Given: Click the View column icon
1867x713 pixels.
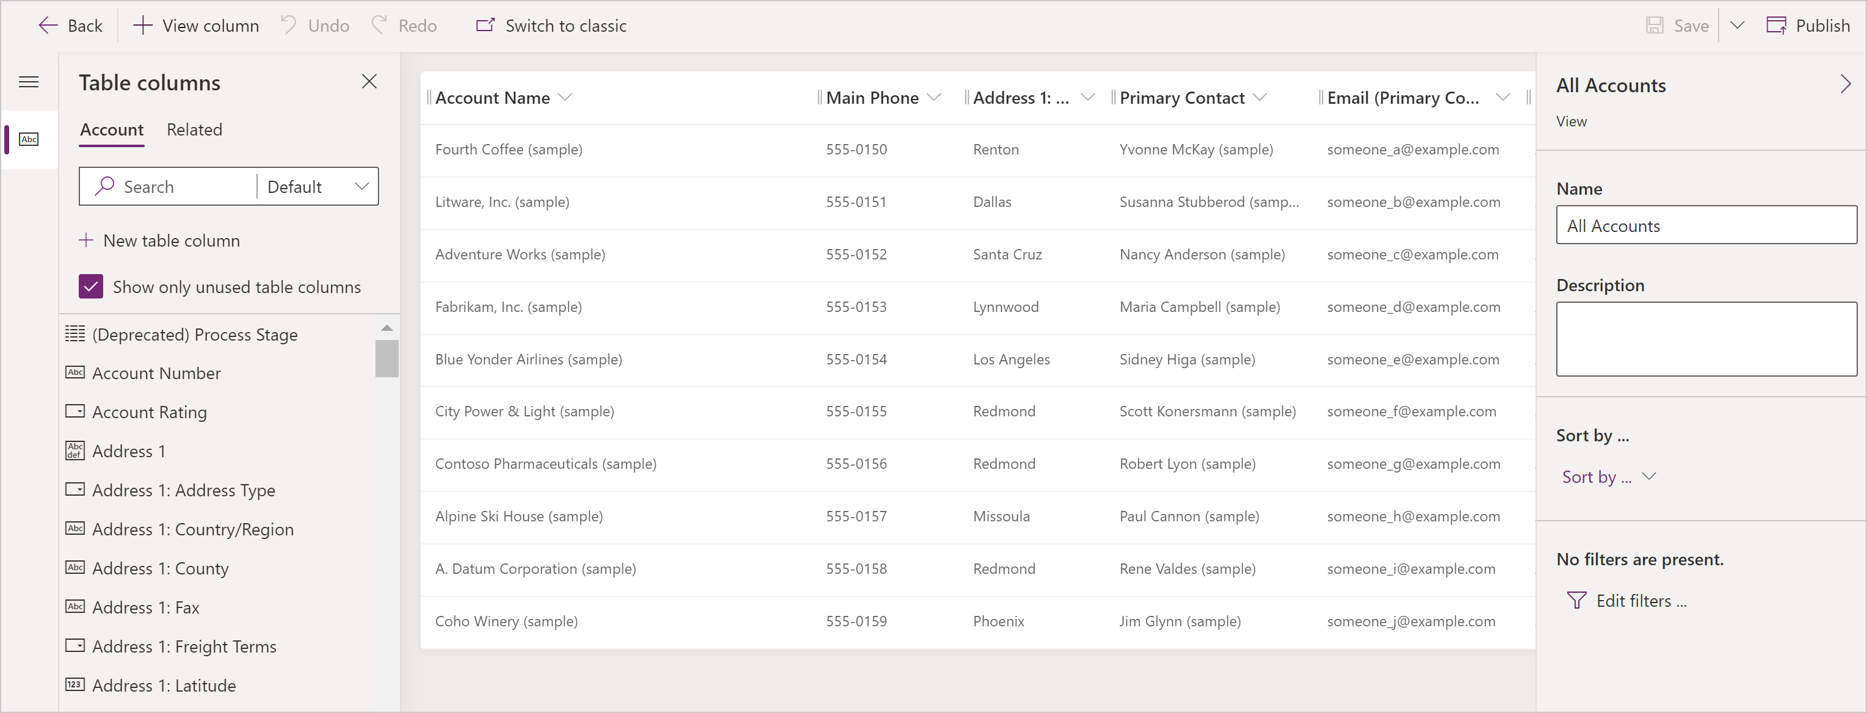Looking at the screenshot, I should pyautogui.click(x=142, y=26).
